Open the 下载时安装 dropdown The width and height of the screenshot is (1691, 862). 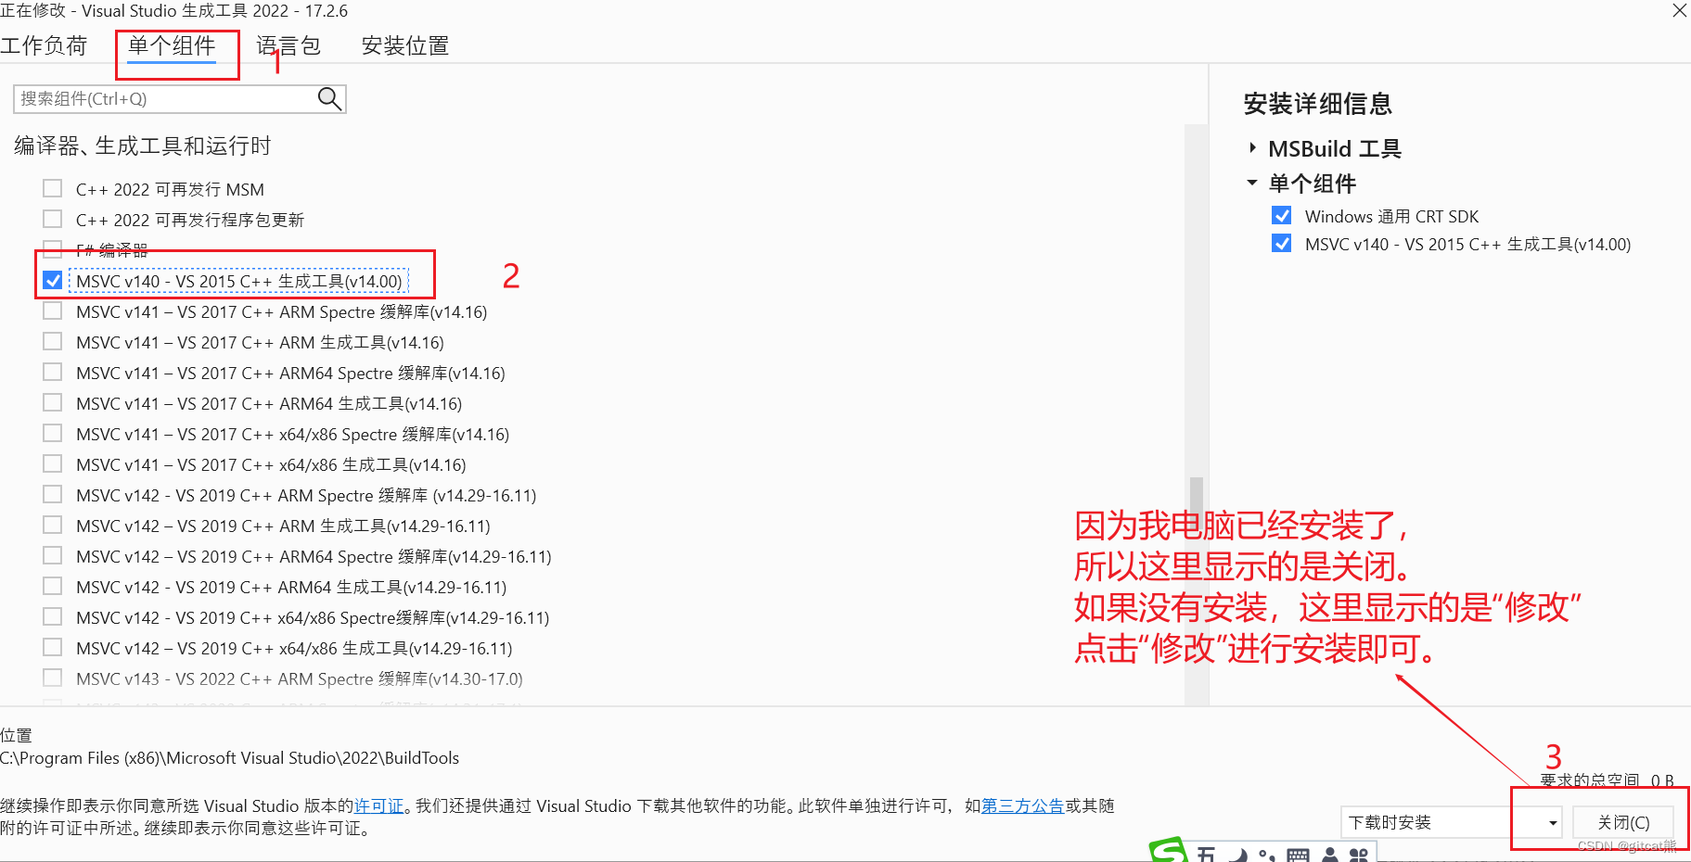pyautogui.click(x=1452, y=822)
